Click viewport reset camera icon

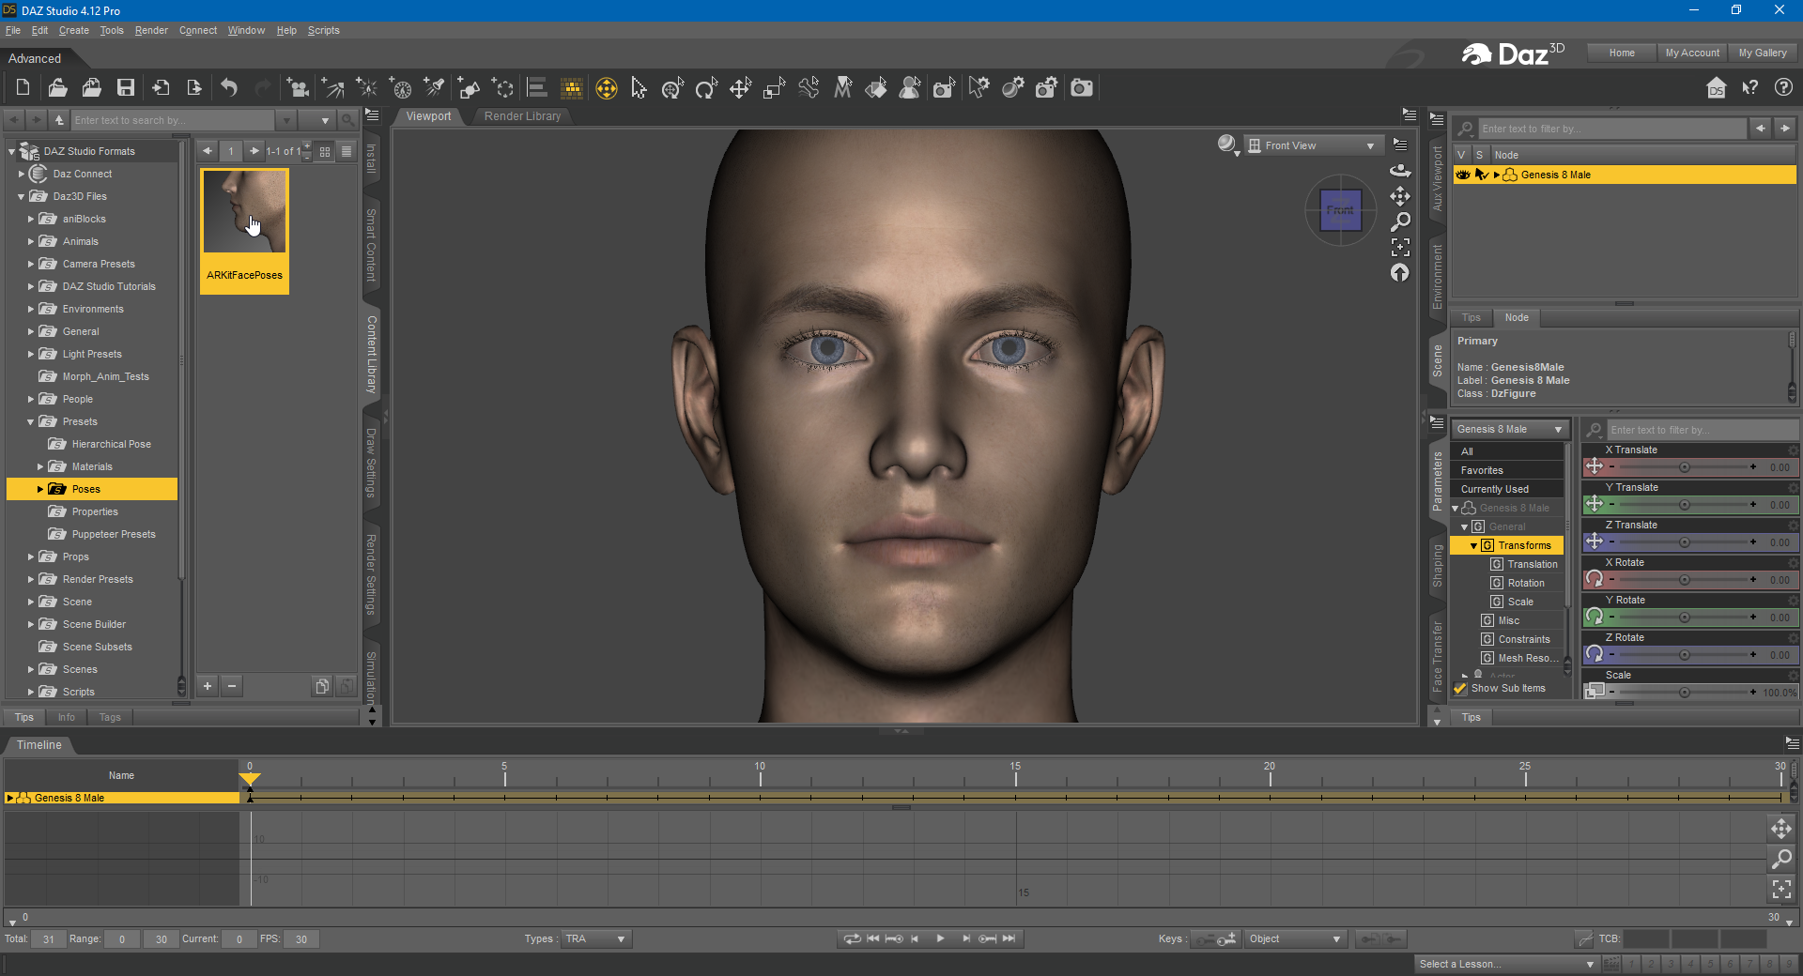coord(1400,272)
